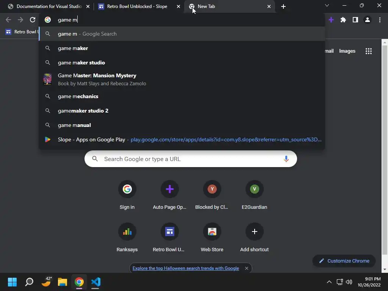Select the 'game maker' suggestion

[x=182, y=48]
